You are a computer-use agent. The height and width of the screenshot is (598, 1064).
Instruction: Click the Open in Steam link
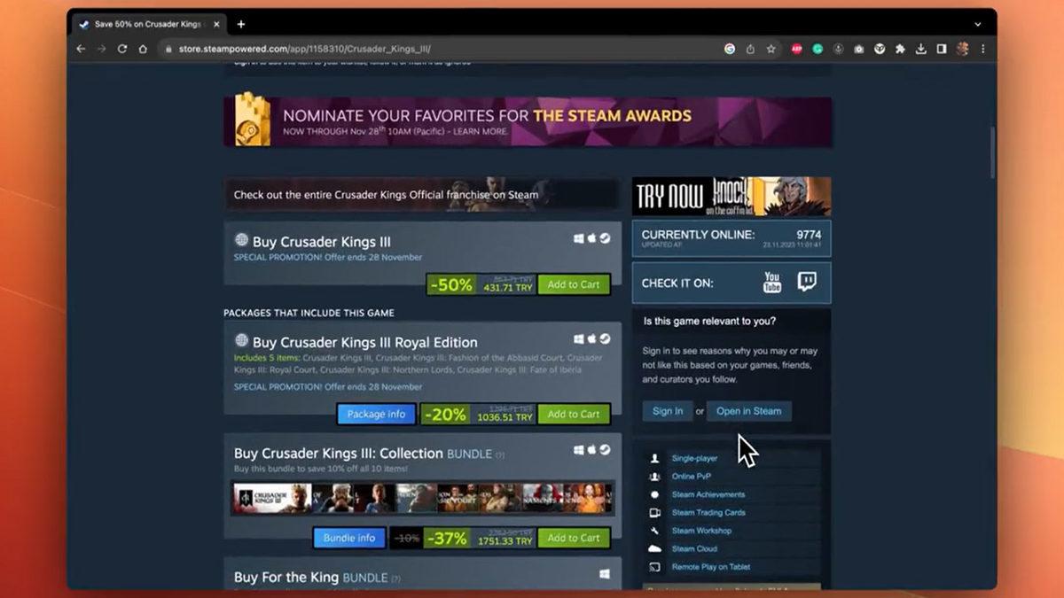pos(748,410)
